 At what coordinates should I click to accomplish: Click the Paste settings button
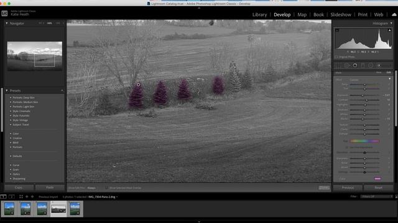pyautogui.click(x=50, y=188)
